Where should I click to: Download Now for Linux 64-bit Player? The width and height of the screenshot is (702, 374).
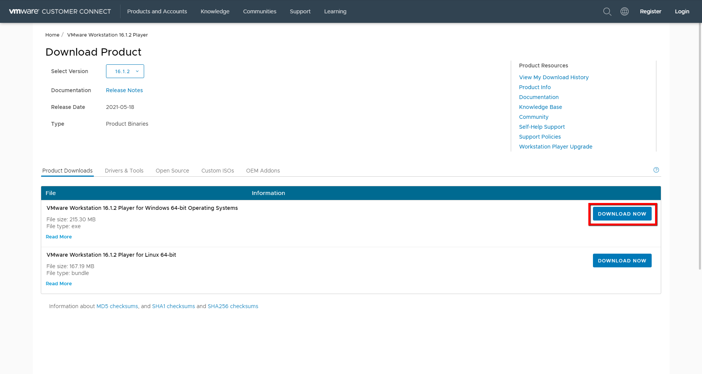click(622, 261)
